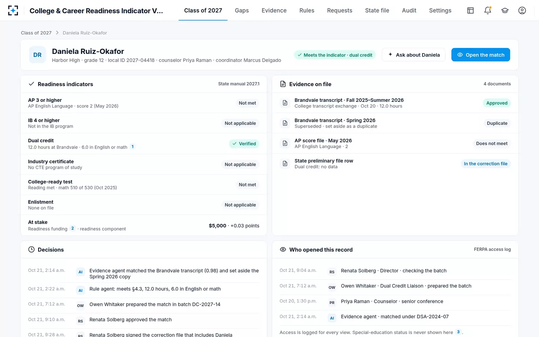Click the State manual 2027.1 label
This screenshot has height=337, width=539.
(239, 84)
